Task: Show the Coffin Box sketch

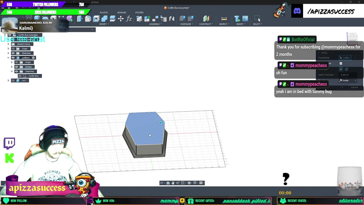Action: (x=20, y=76)
